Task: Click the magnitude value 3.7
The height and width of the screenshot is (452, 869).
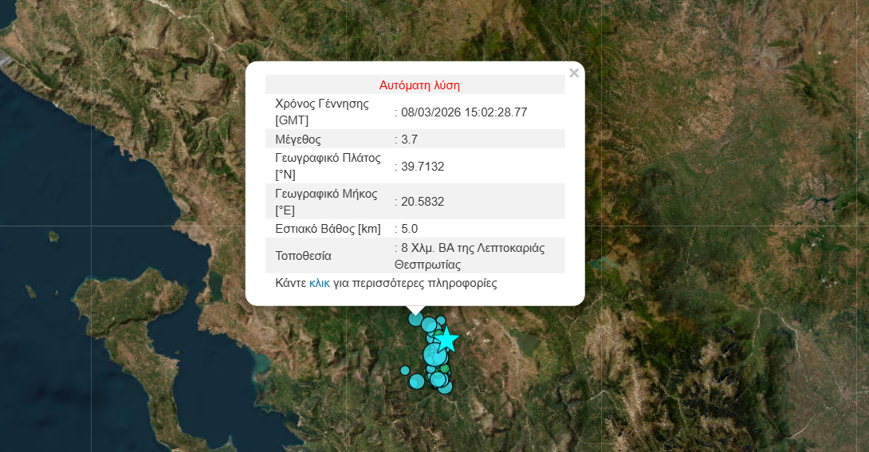Action: pyautogui.click(x=410, y=140)
